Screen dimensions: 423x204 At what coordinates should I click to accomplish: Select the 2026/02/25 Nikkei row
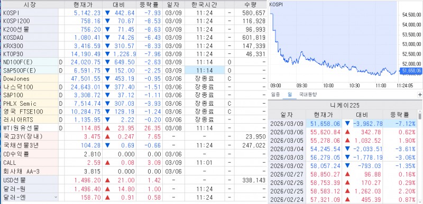click(x=343, y=191)
